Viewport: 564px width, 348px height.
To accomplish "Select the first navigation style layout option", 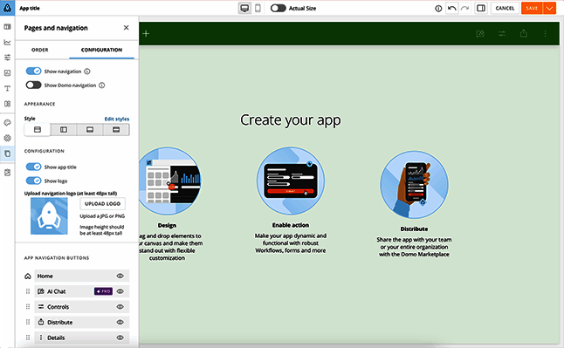I will pyautogui.click(x=38, y=129).
